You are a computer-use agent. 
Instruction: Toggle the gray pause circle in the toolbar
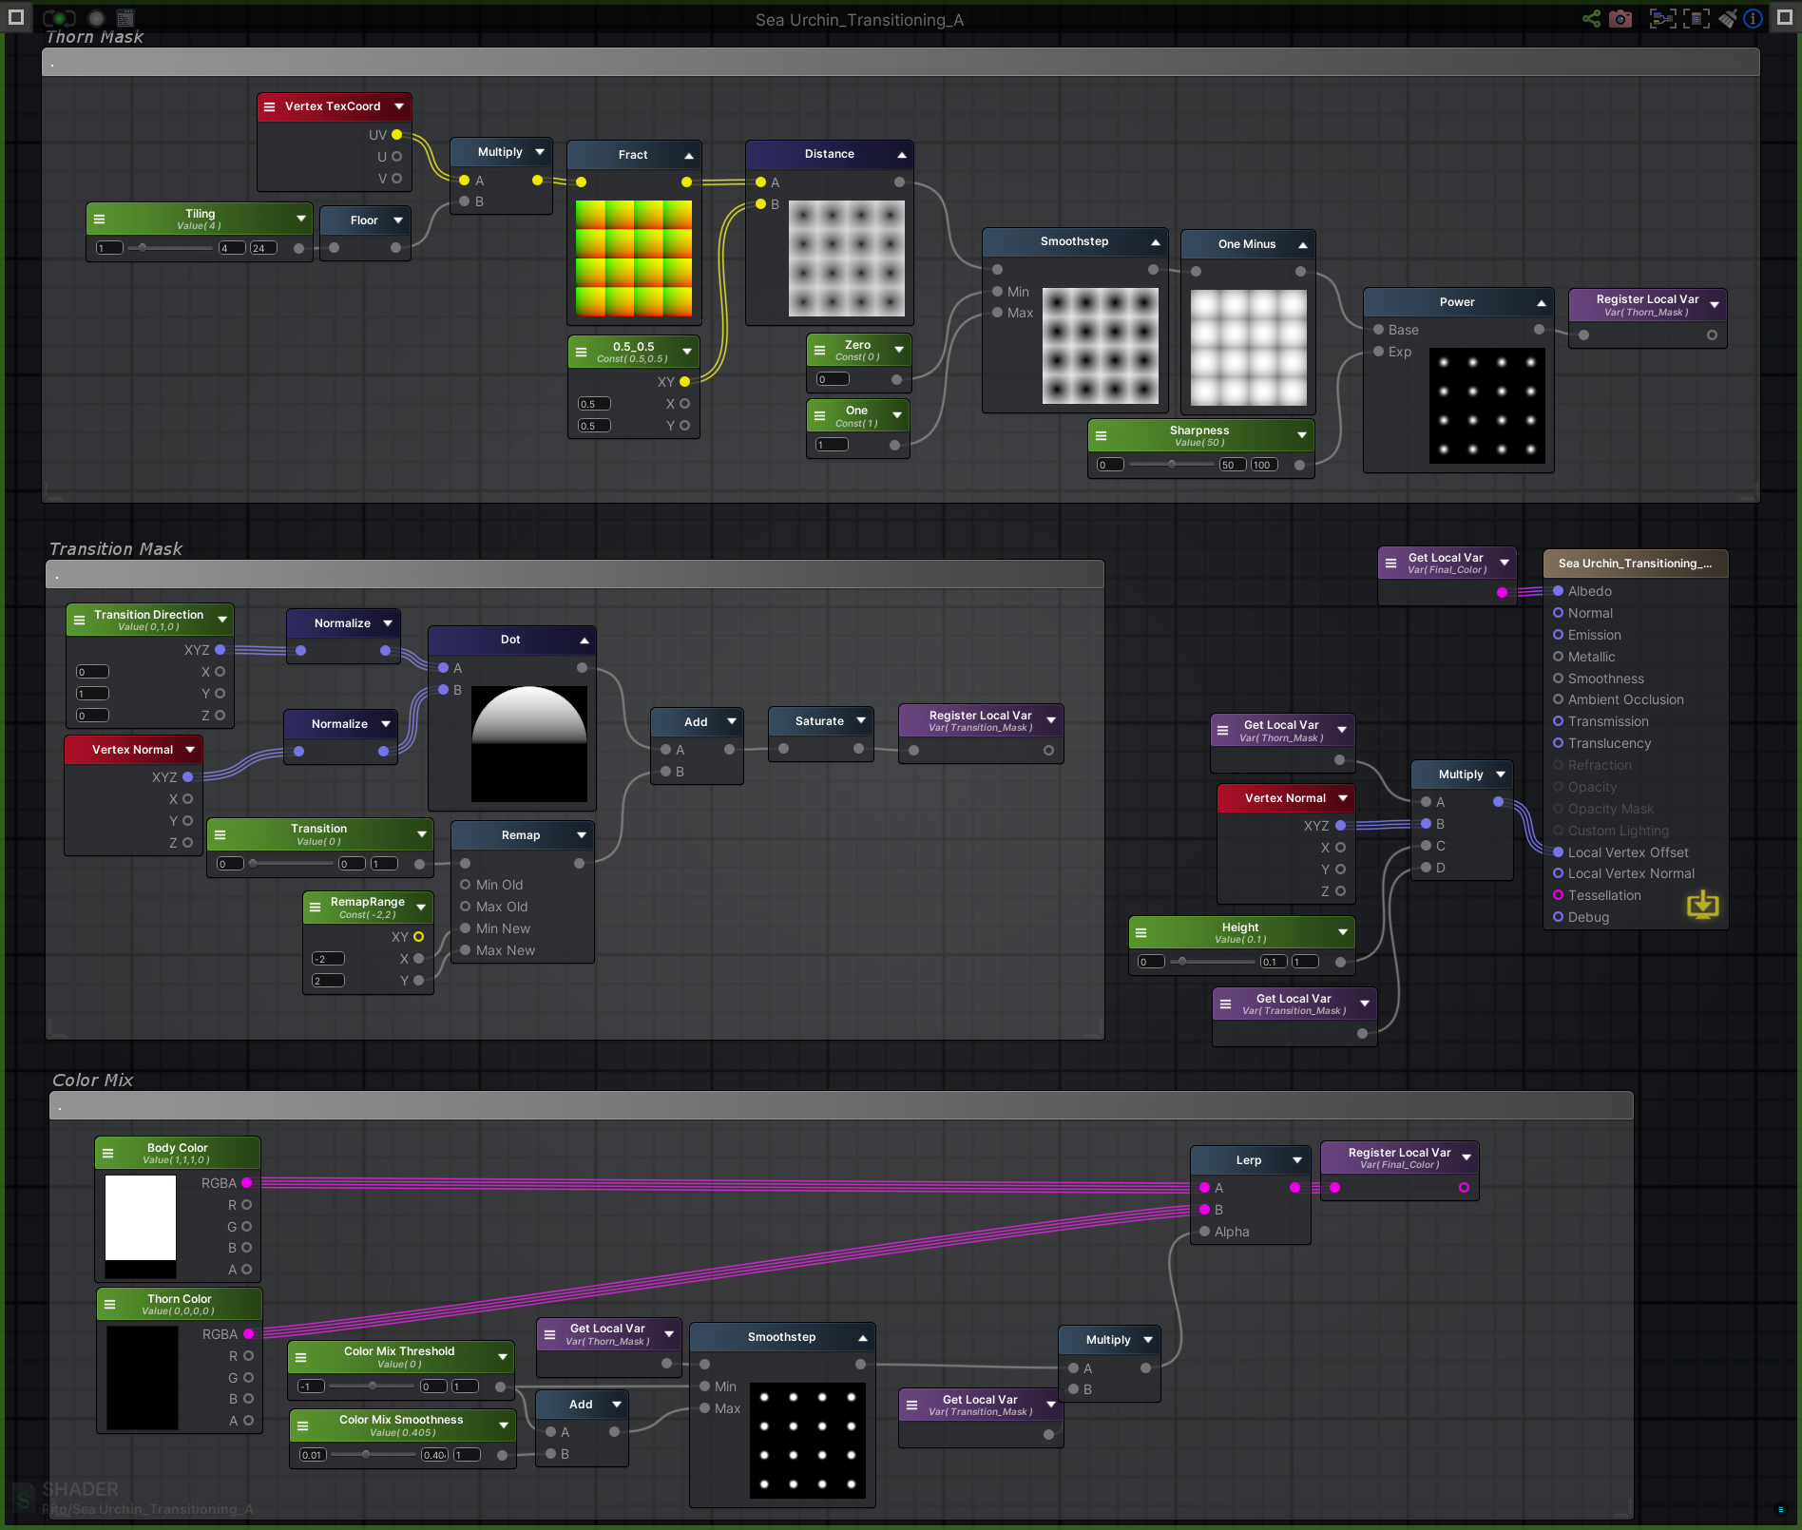96,17
